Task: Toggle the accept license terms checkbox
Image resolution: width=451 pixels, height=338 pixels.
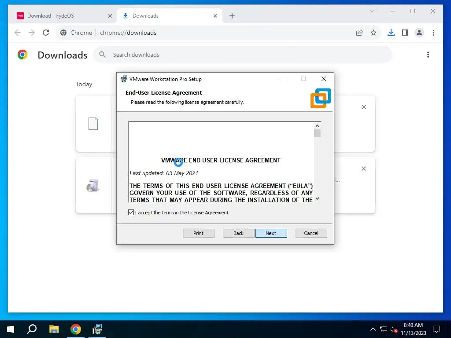Action: point(131,213)
